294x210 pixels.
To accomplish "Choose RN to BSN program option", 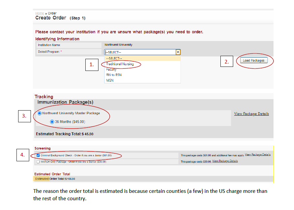I will click(x=114, y=75).
